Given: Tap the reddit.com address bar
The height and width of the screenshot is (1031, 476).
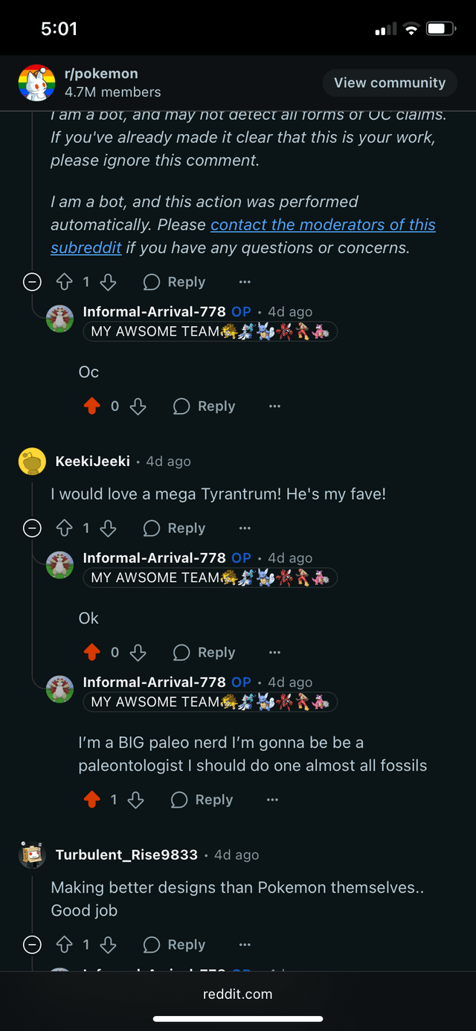Looking at the screenshot, I should tap(238, 995).
